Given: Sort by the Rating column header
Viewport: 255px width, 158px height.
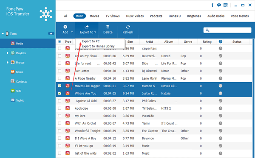Looking at the screenshot, I should (x=207, y=42).
